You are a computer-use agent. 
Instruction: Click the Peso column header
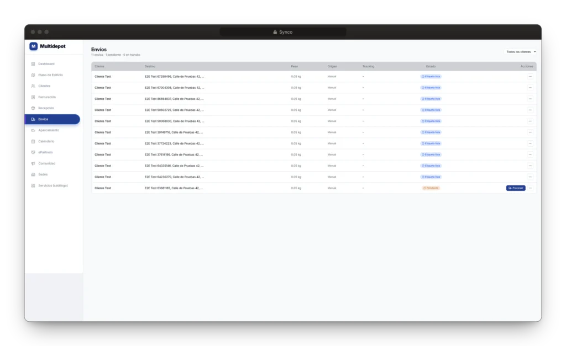[295, 66]
